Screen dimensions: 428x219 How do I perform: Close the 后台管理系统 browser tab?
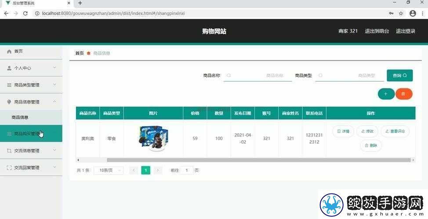(69, 3)
